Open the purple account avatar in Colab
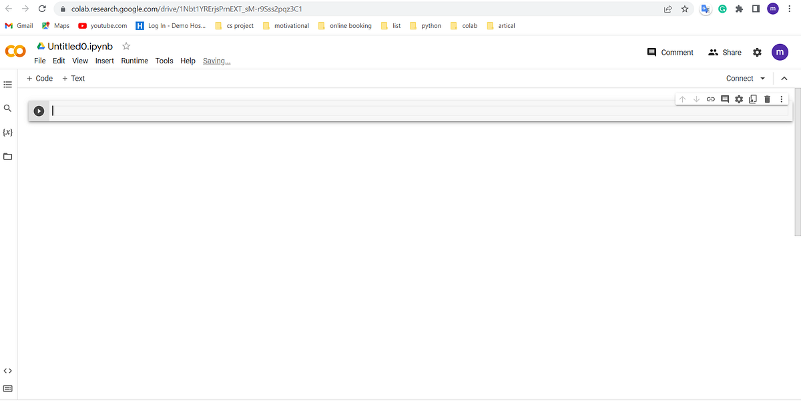This screenshot has width=801, height=402. click(780, 52)
